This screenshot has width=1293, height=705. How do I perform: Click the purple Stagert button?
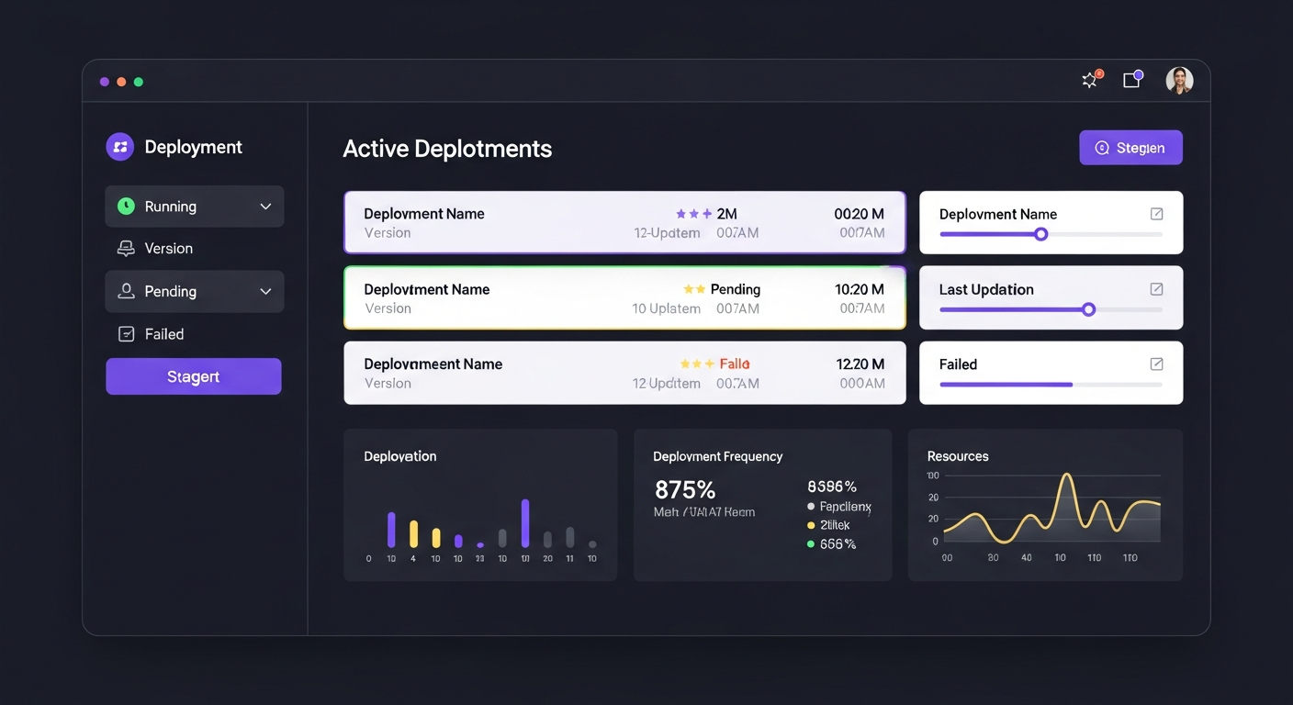(x=194, y=376)
